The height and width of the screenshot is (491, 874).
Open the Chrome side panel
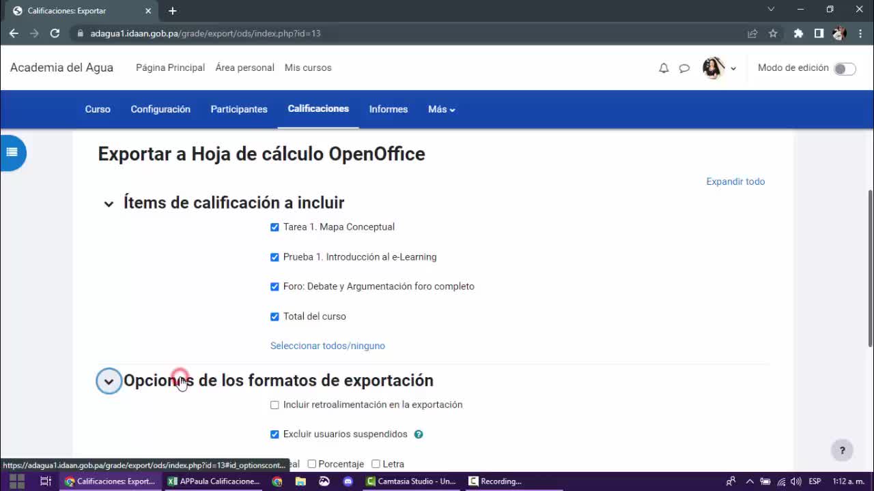(x=819, y=33)
